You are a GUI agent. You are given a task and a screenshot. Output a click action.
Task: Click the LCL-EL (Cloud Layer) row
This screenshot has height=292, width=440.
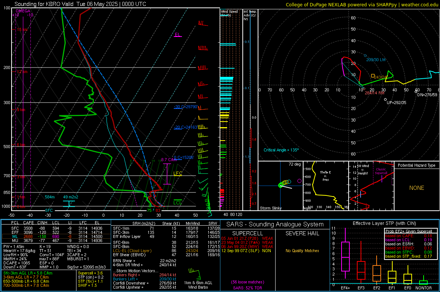166,251
